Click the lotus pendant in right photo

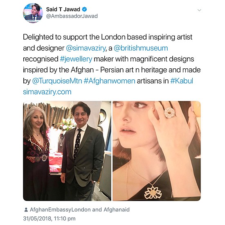153,192
